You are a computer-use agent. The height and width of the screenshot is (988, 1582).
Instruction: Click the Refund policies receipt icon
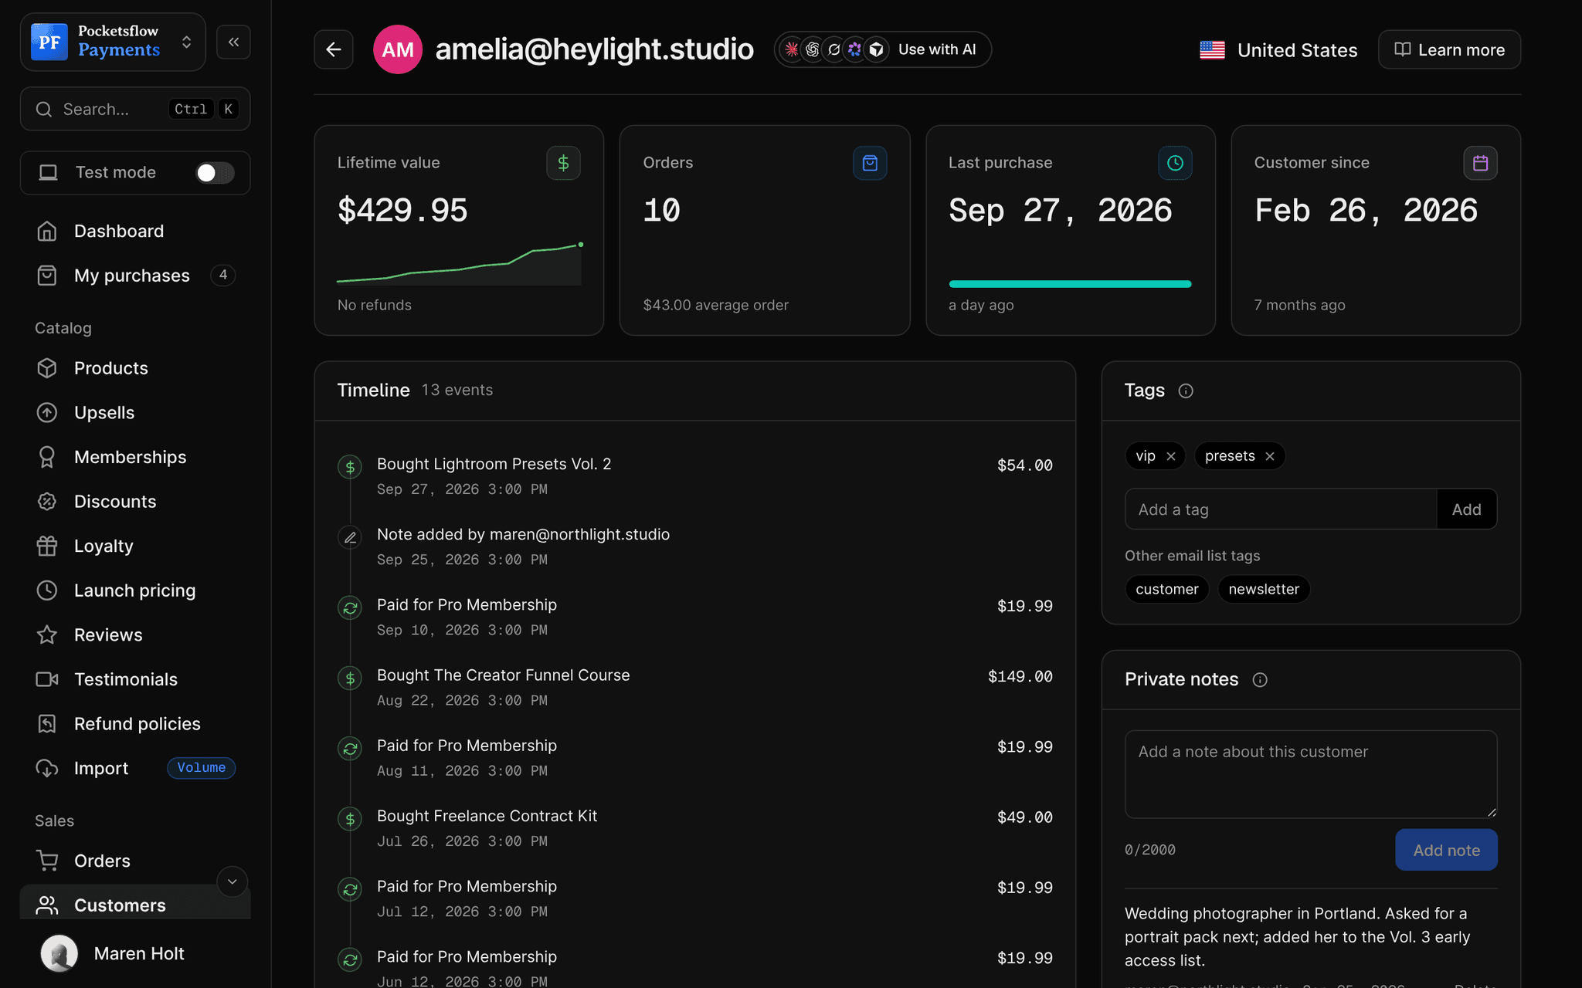(x=47, y=723)
